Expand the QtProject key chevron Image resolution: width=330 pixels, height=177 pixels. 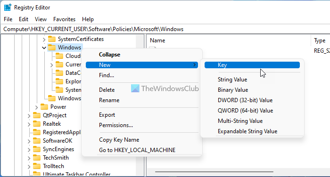tap(29, 116)
